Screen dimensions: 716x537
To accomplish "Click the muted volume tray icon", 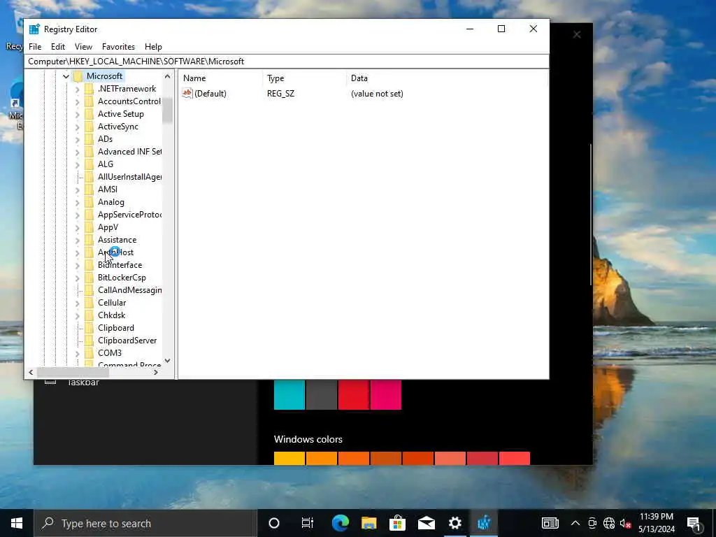I will click(626, 523).
